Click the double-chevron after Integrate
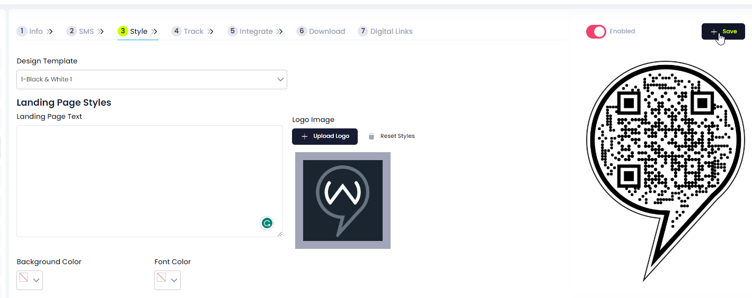This screenshot has width=752, height=298. click(280, 32)
